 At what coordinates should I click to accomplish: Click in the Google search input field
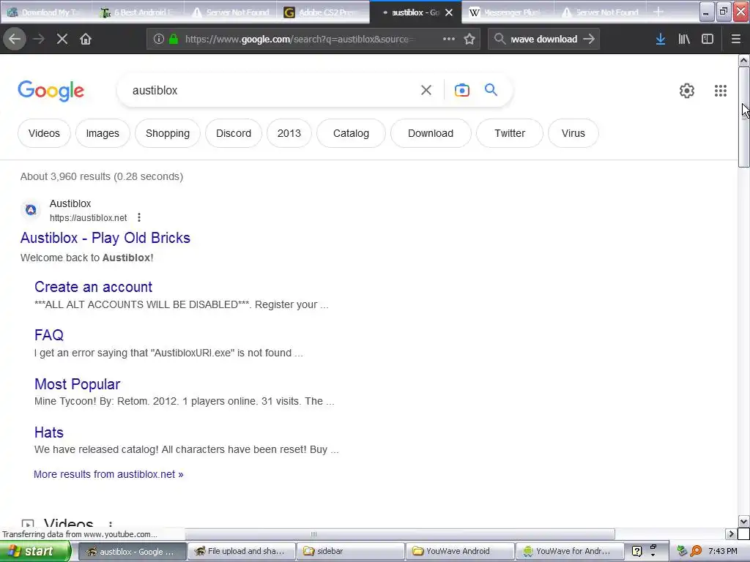coord(272,90)
